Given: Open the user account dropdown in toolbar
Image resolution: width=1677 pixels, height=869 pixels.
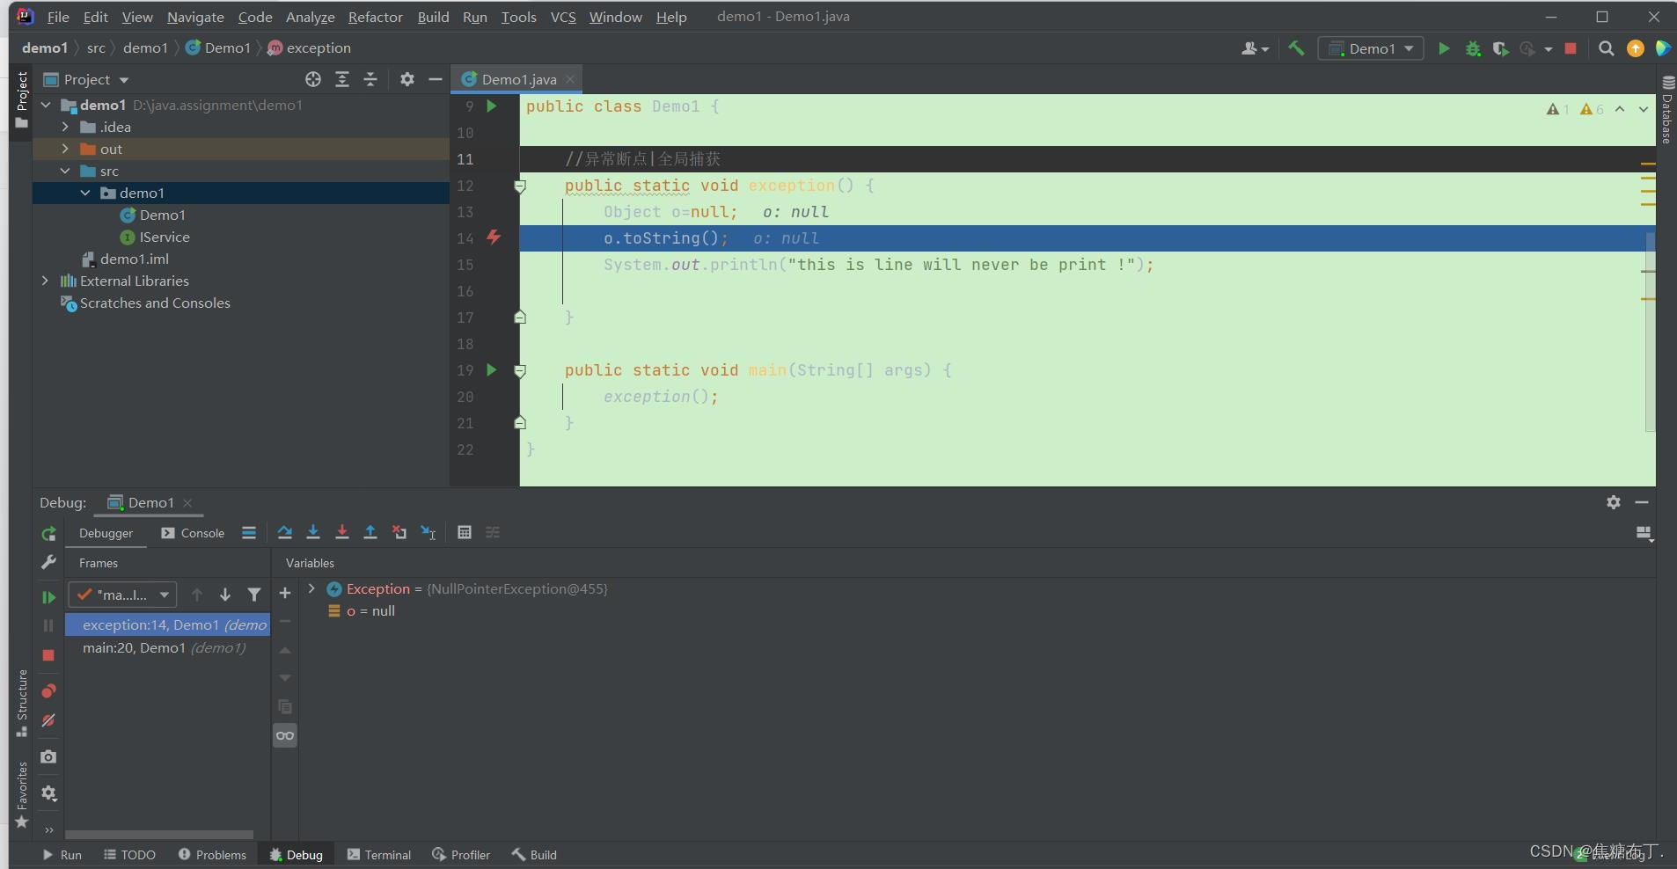Looking at the screenshot, I should tap(1255, 48).
